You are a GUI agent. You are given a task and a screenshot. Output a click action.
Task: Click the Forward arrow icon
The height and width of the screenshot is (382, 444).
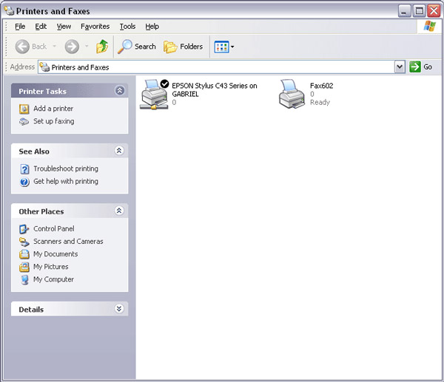click(x=72, y=47)
